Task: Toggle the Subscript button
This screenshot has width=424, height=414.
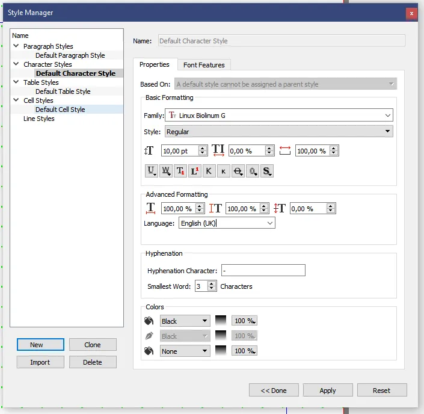Action: point(180,171)
